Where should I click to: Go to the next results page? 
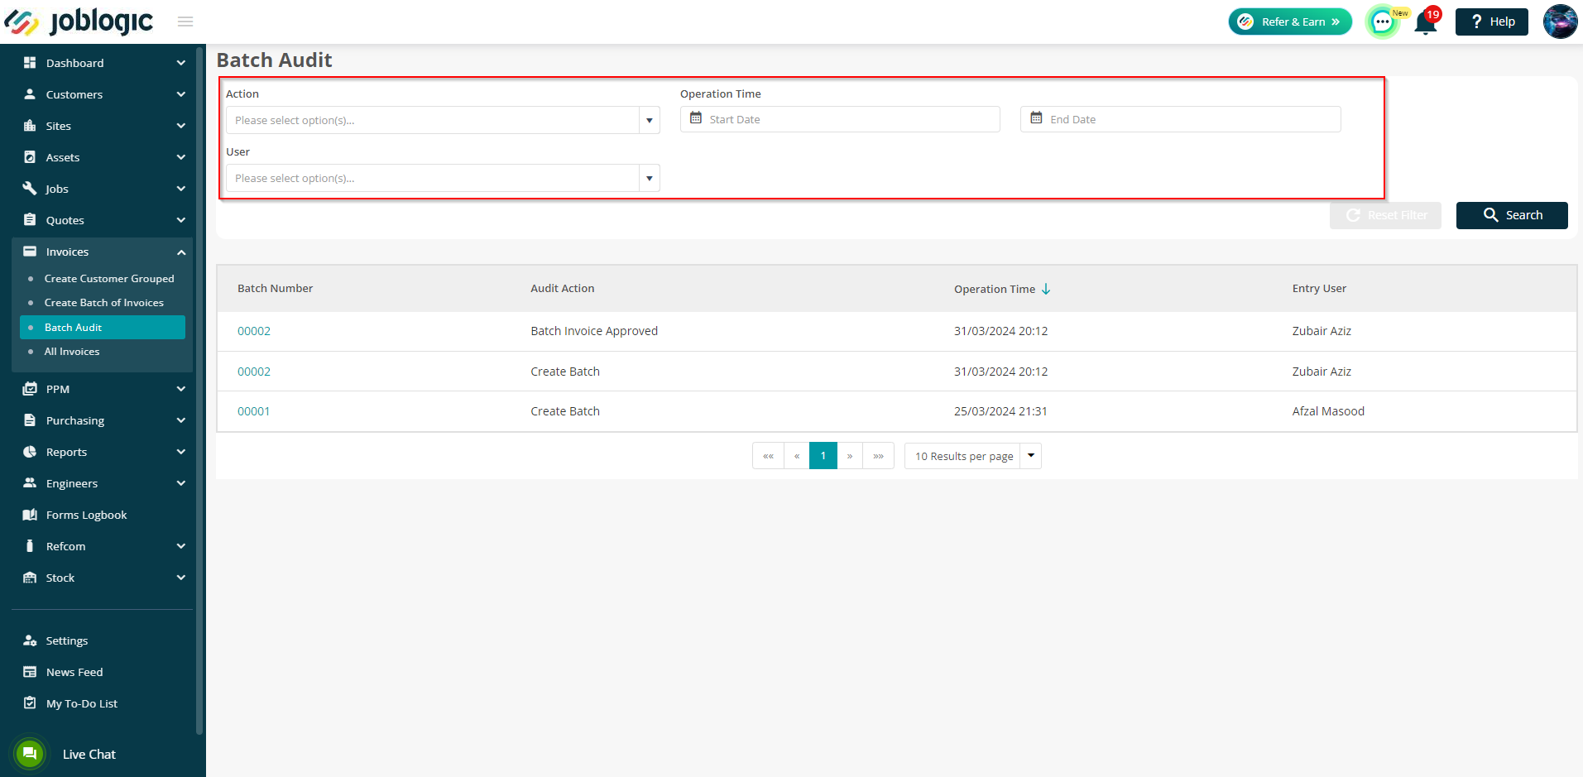[x=850, y=456]
